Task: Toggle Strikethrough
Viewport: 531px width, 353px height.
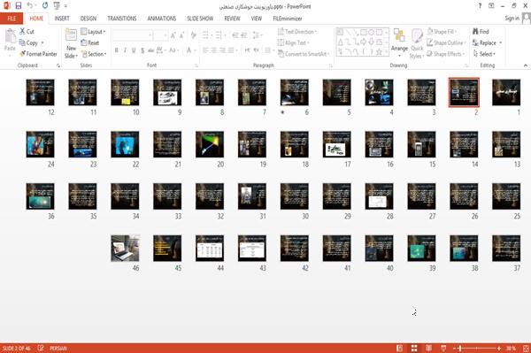Action: (151, 50)
